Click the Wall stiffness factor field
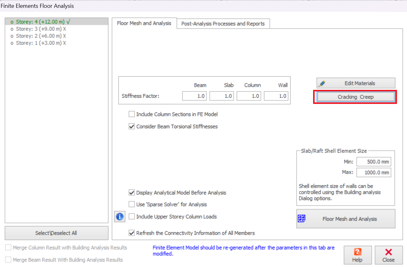The width and height of the screenshot is (407, 267). 276,96
